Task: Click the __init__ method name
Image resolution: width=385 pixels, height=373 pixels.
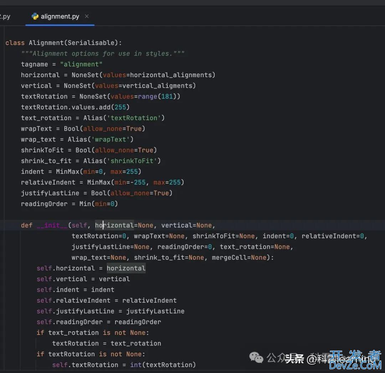Action: pos(52,225)
